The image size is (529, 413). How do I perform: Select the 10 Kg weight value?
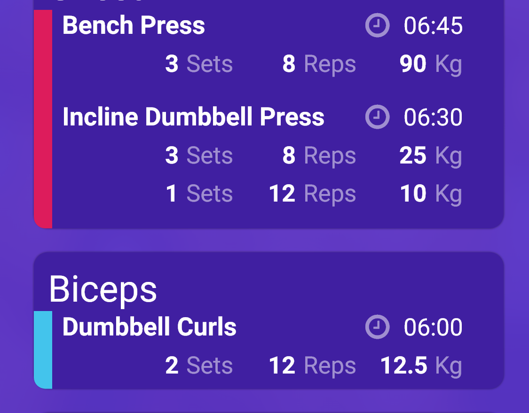point(430,194)
